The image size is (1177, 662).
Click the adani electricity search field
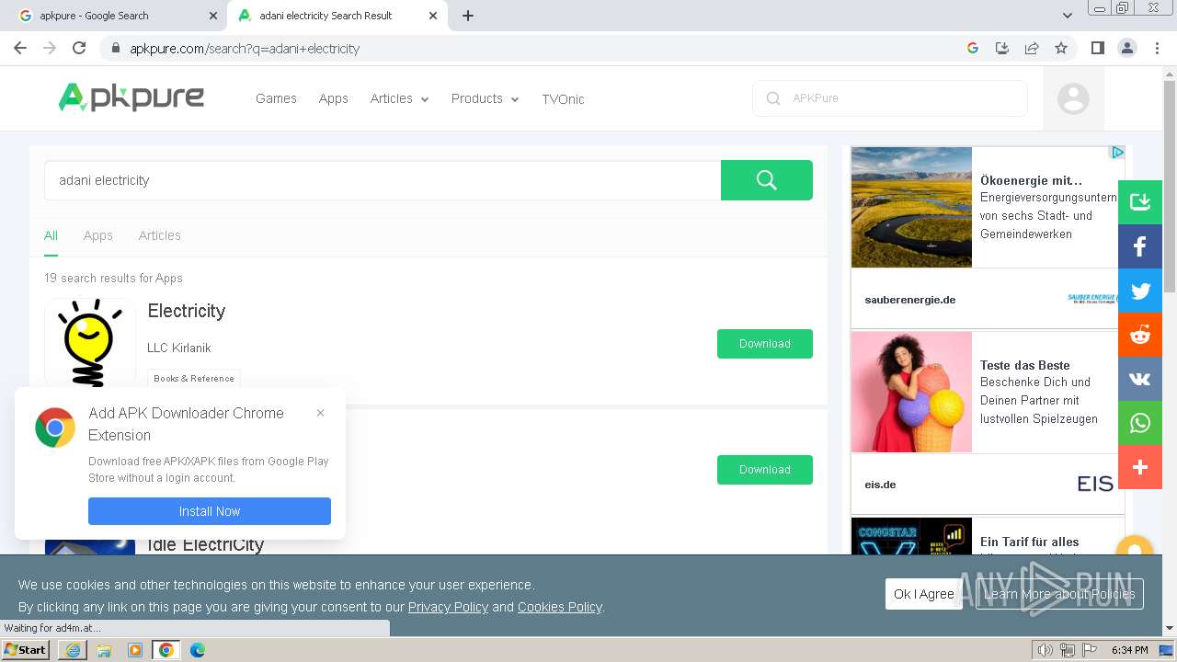pyautogui.click(x=383, y=180)
